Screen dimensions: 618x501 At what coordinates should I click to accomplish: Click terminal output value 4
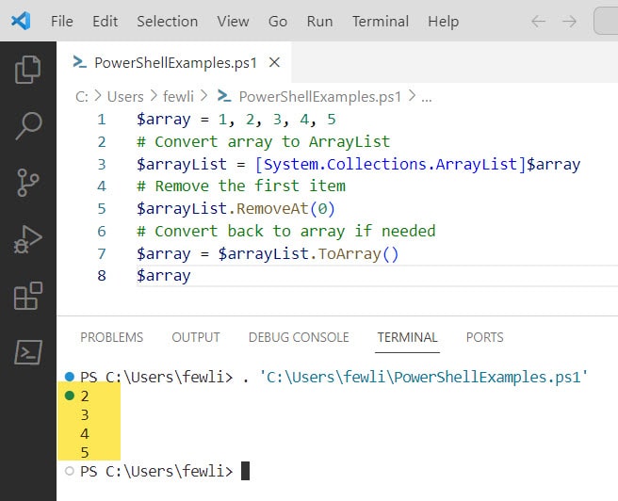(x=85, y=433)
